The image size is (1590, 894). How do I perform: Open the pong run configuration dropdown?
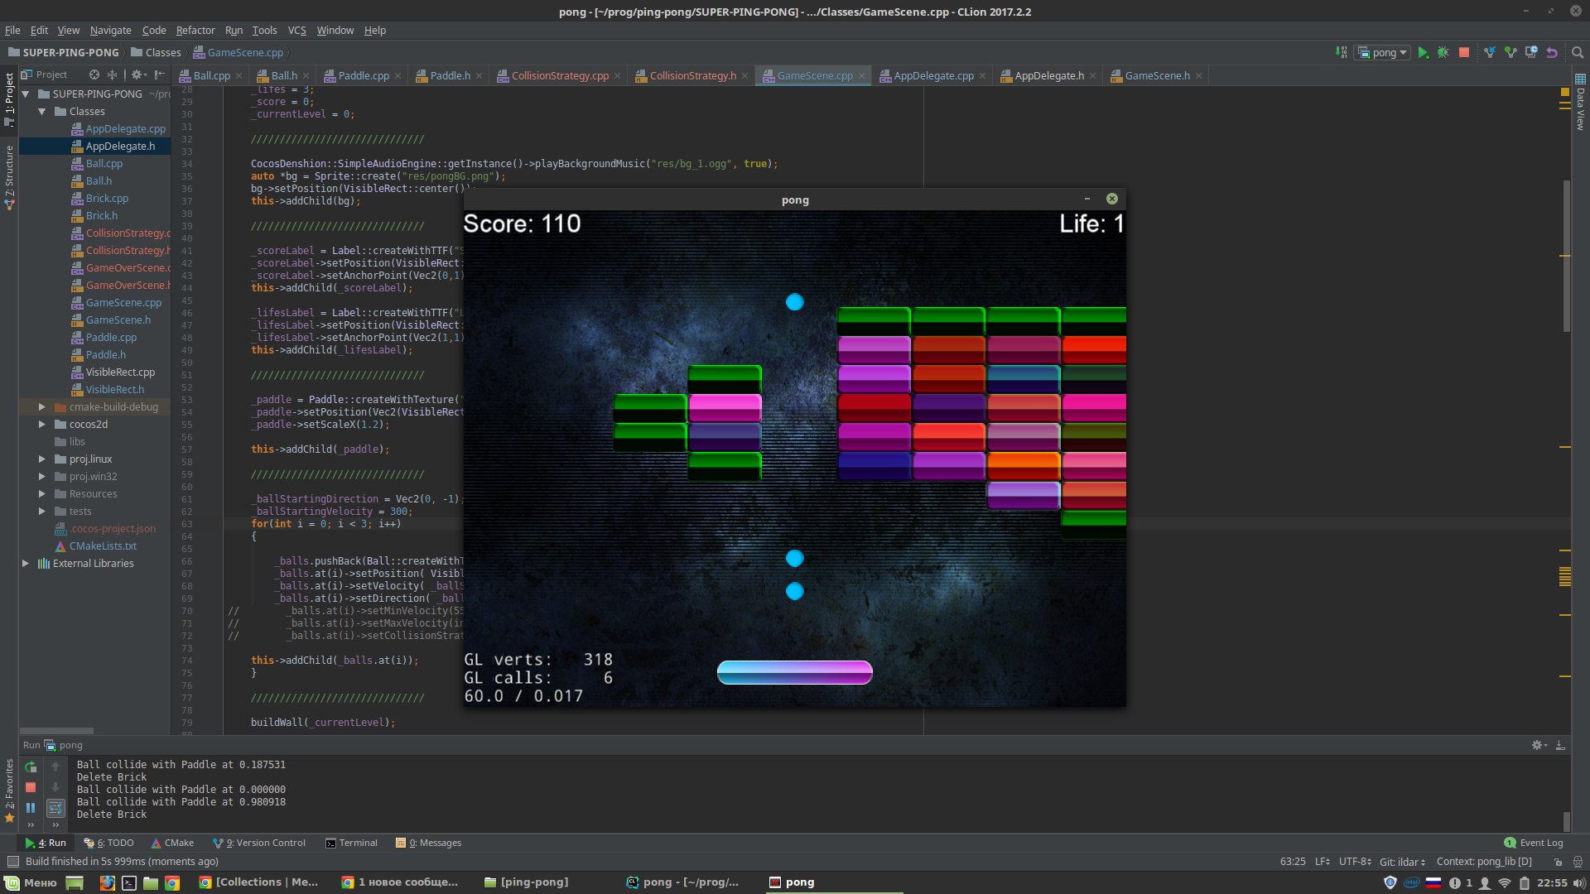[1383, 52]
